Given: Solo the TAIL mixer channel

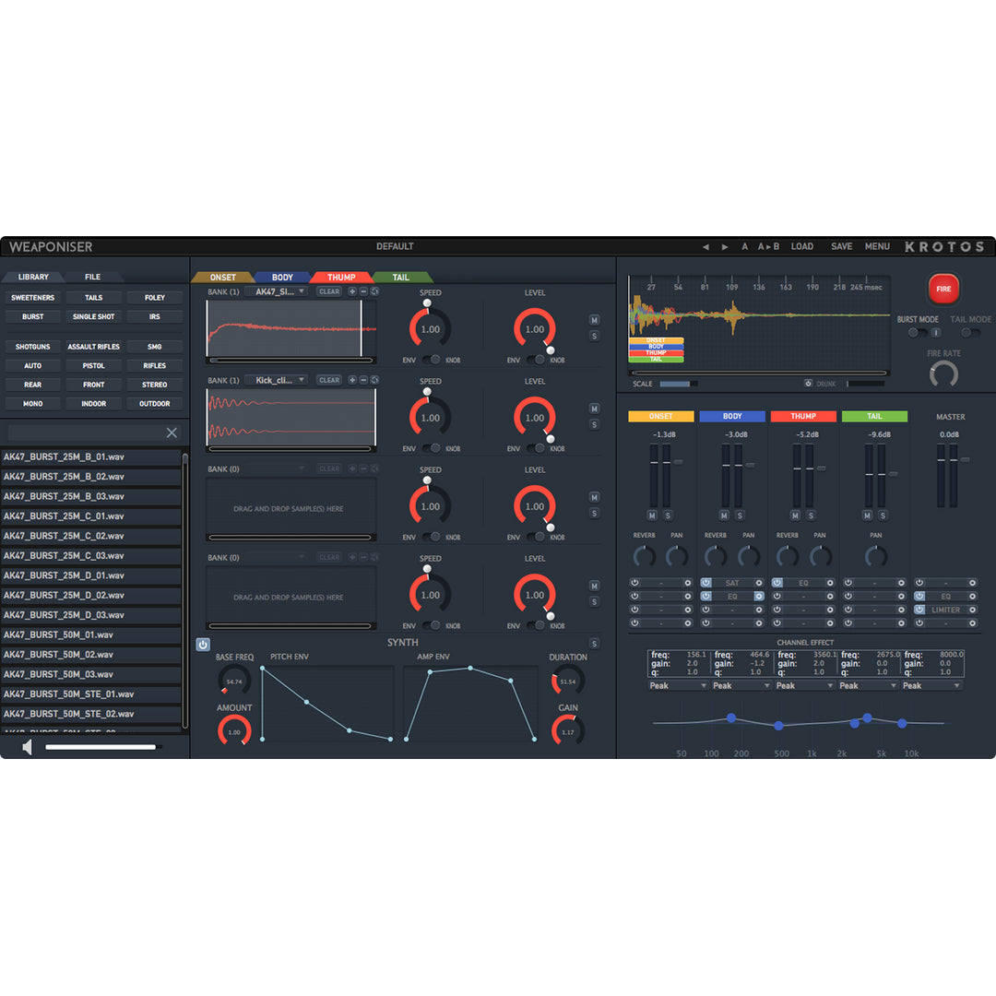Looking at the screenshot, I should [883, 516].
